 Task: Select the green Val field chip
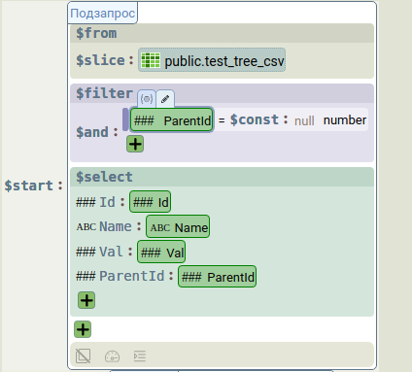(x=161, y=252)
